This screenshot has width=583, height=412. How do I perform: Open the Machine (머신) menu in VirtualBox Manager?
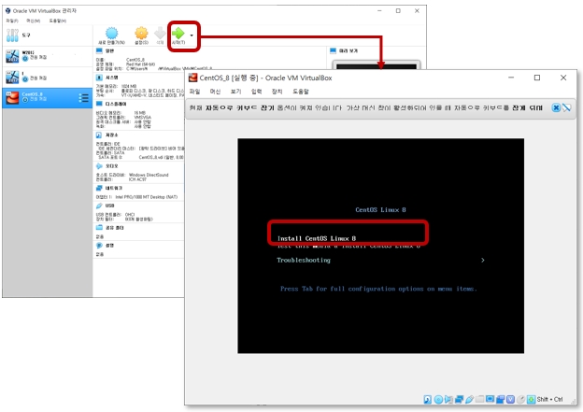coord(33,21)
